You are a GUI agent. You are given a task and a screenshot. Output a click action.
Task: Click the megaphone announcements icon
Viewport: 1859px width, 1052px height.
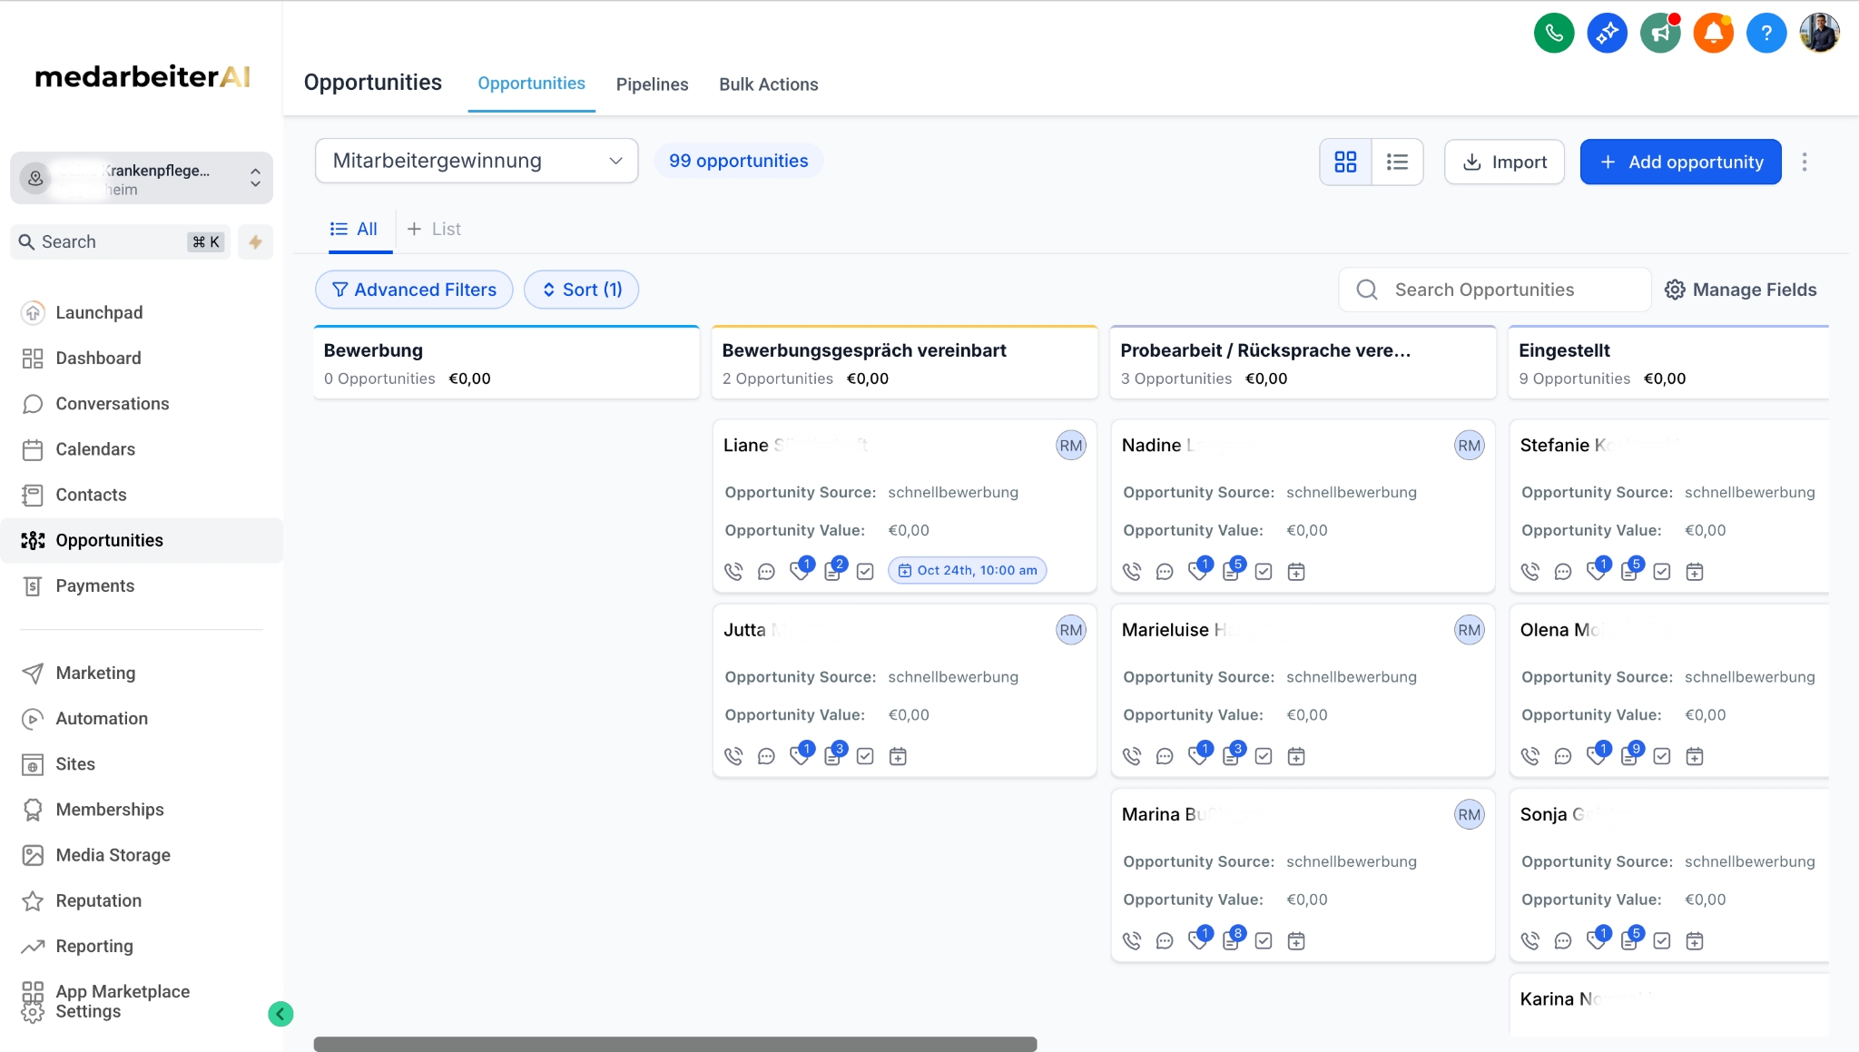click(x=1660, y=34)
